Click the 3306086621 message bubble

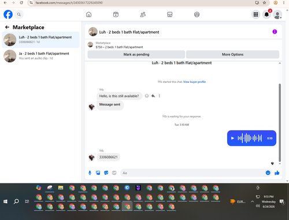108,157
